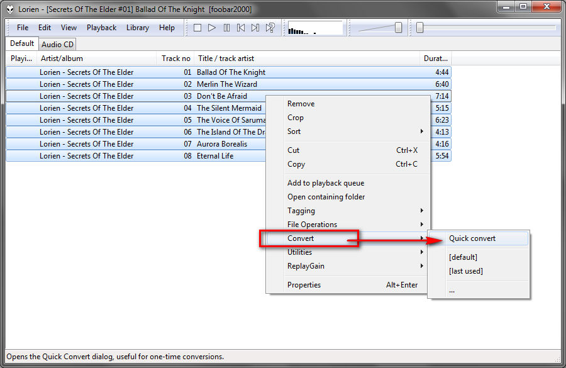566x368 pixels.
Task: Click the foobar2000 alien icon in title bar
Action: (x=10, y=9)
